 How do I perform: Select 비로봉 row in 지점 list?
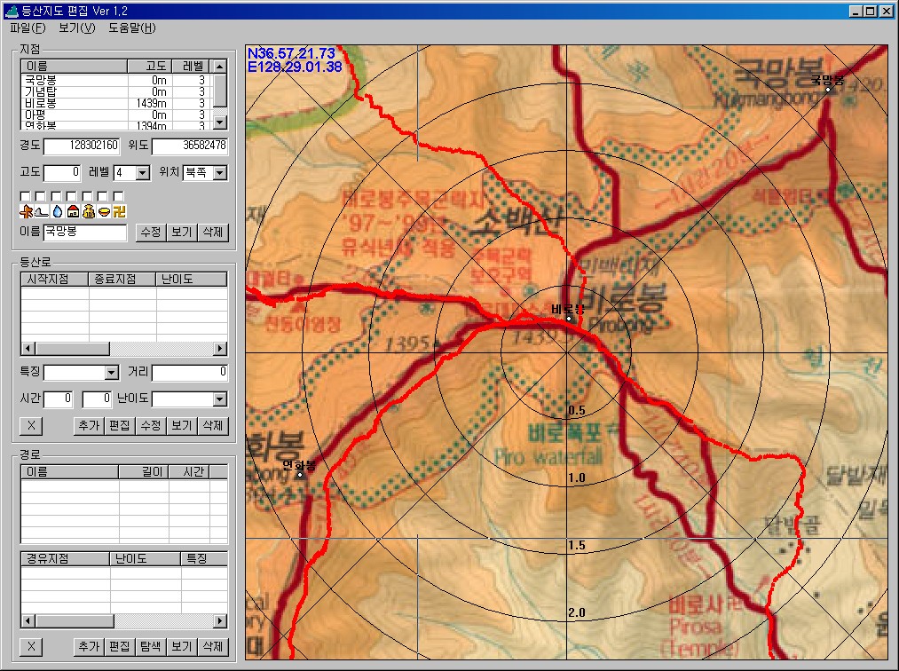click(116, 103)
